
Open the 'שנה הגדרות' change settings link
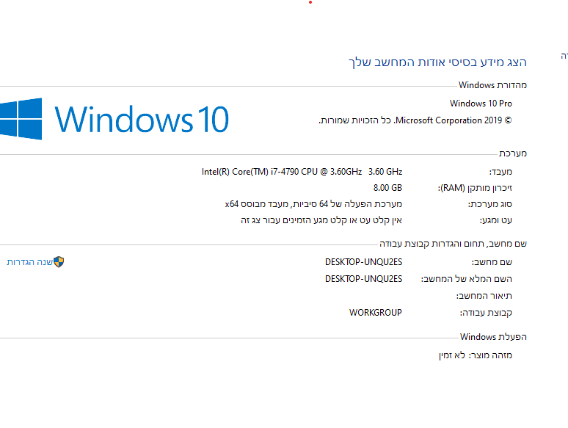point(29,262)
